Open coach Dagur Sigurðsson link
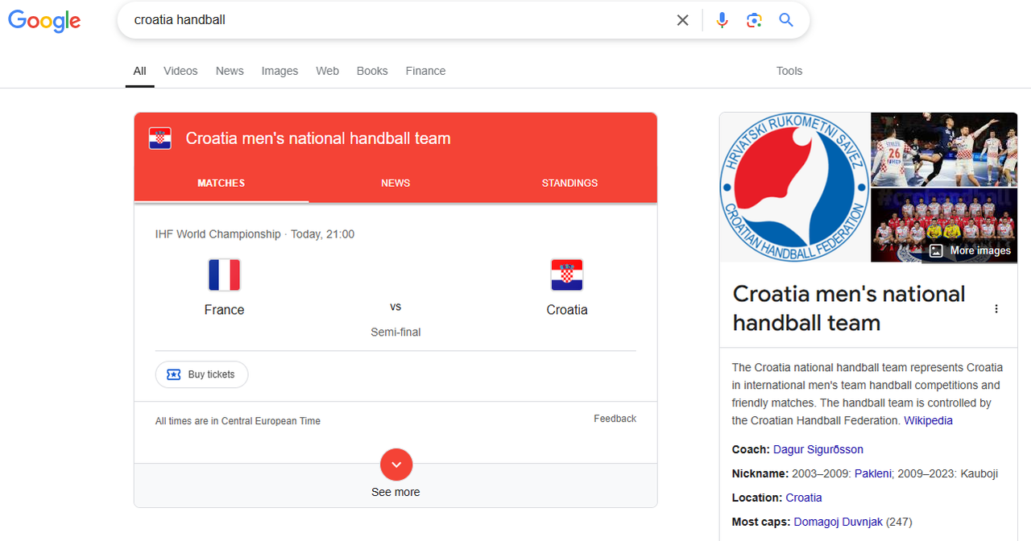Image resolution: width=1031 pixels, height=541 pixels. 818,449
